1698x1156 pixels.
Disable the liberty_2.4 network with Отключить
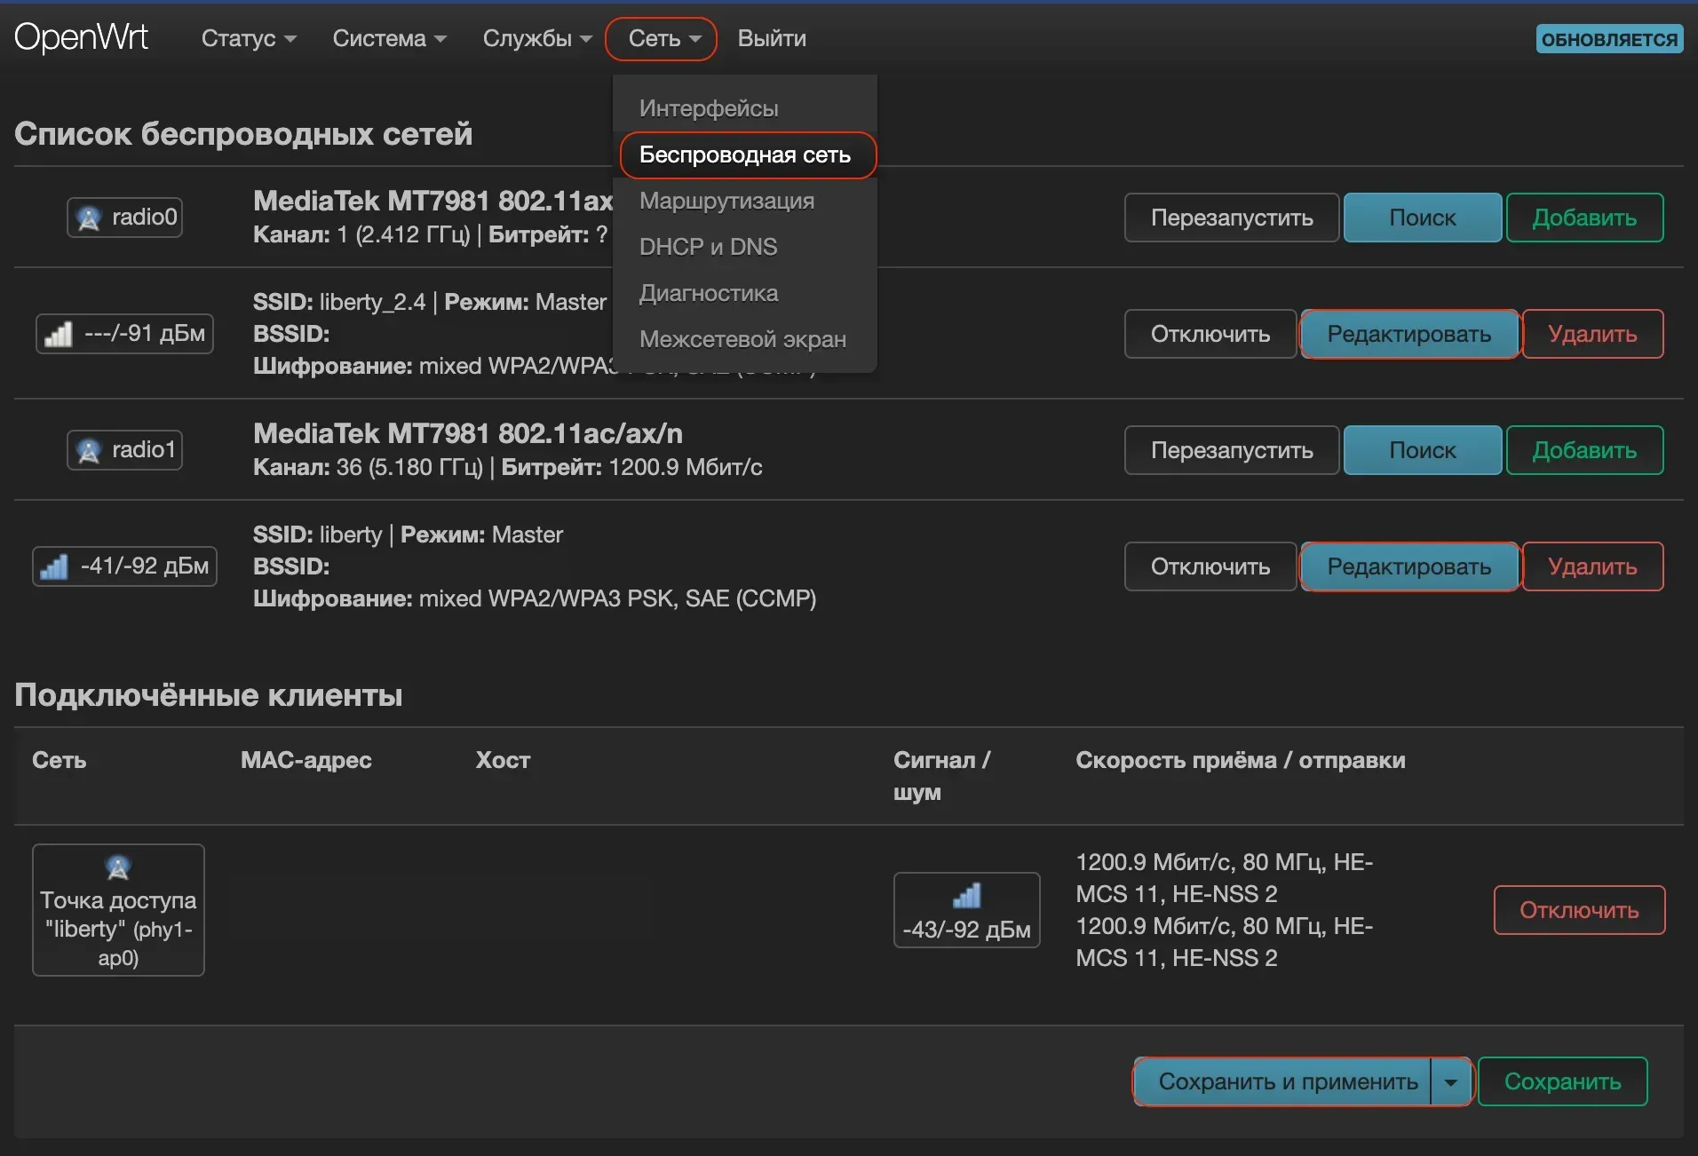click(x=1210, y=334)
